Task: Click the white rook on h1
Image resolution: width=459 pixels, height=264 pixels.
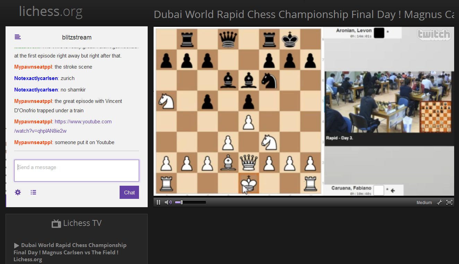Action: [311, 184]
